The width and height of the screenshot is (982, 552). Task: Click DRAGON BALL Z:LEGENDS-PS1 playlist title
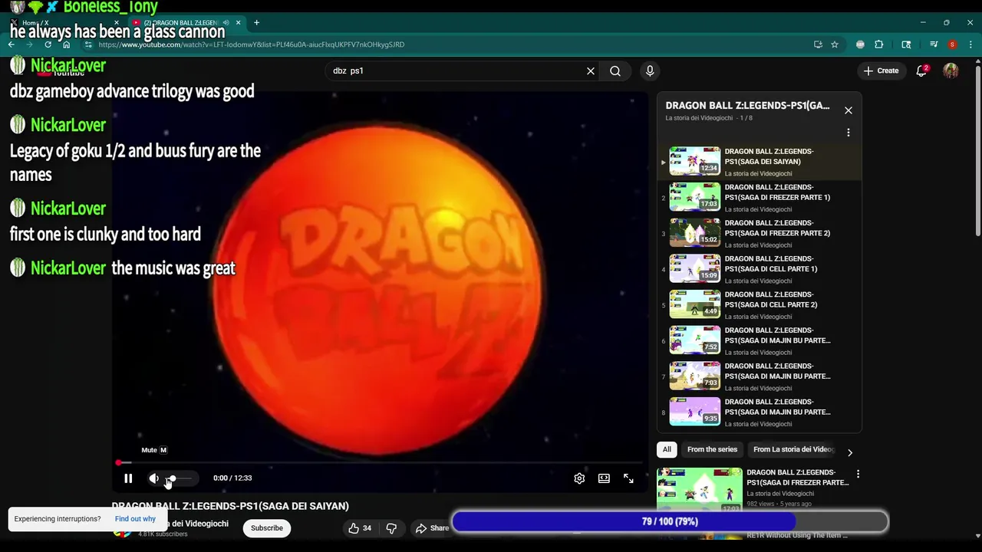pyautogui.click(x=747, y=106)
